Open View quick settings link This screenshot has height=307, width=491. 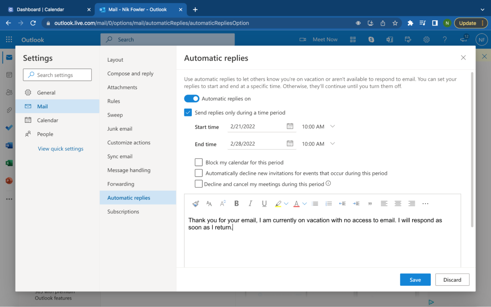pos(60,148)
